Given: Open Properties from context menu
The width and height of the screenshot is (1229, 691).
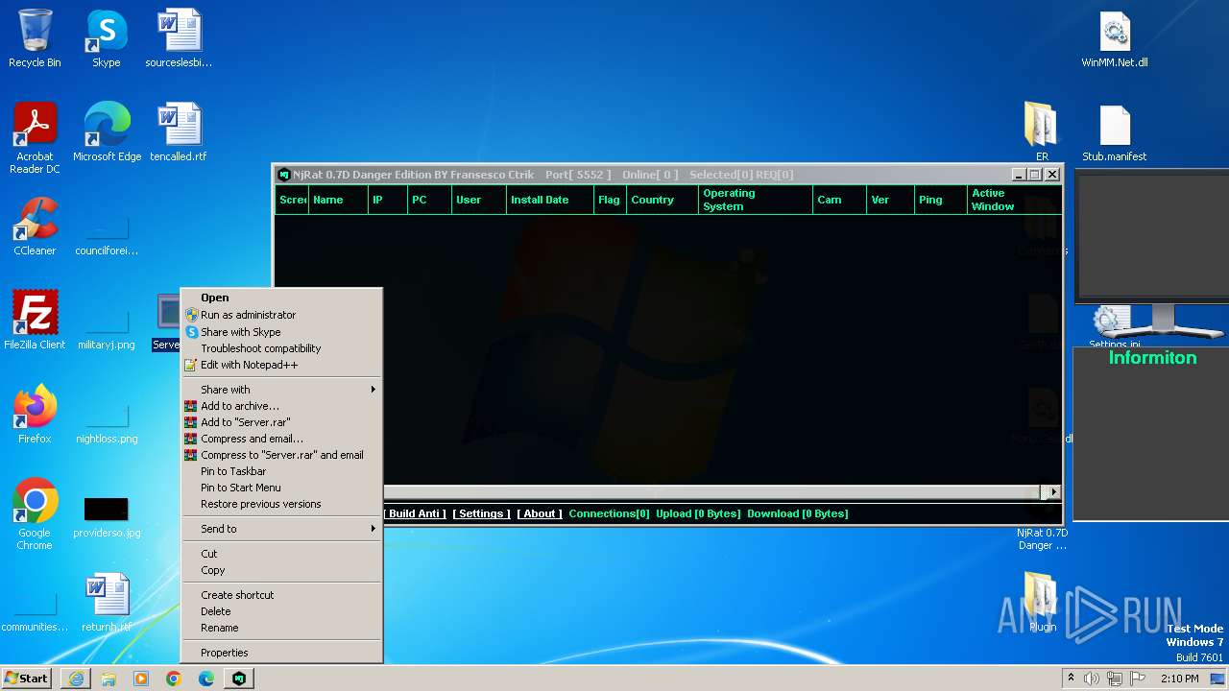Looking at the screenshot, I should [x=282, y=653].
